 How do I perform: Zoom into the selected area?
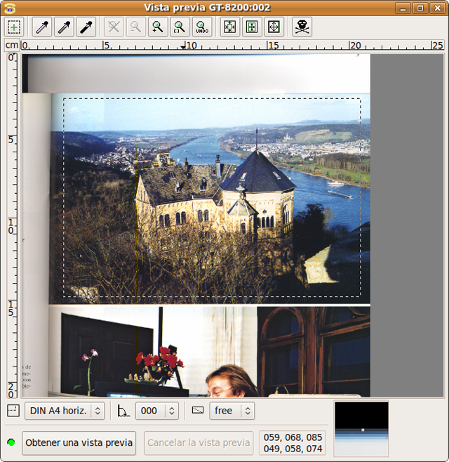click(x=180, y=27)
